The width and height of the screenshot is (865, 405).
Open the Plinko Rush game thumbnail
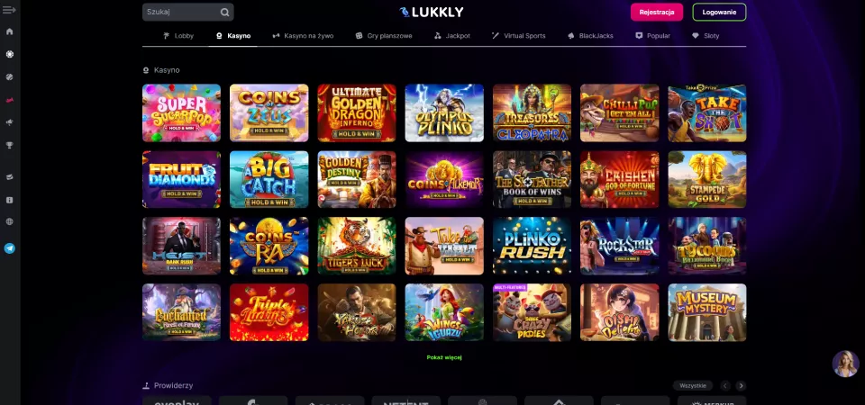[532, 246]
